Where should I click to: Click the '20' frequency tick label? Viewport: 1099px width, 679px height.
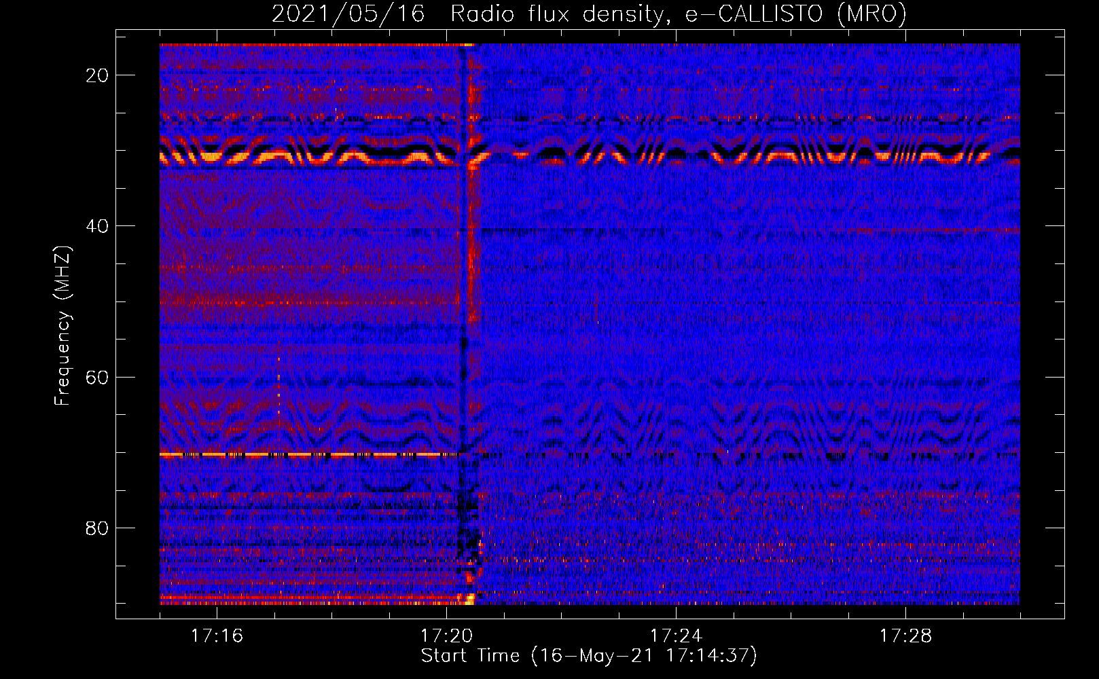tap(97, 75)
